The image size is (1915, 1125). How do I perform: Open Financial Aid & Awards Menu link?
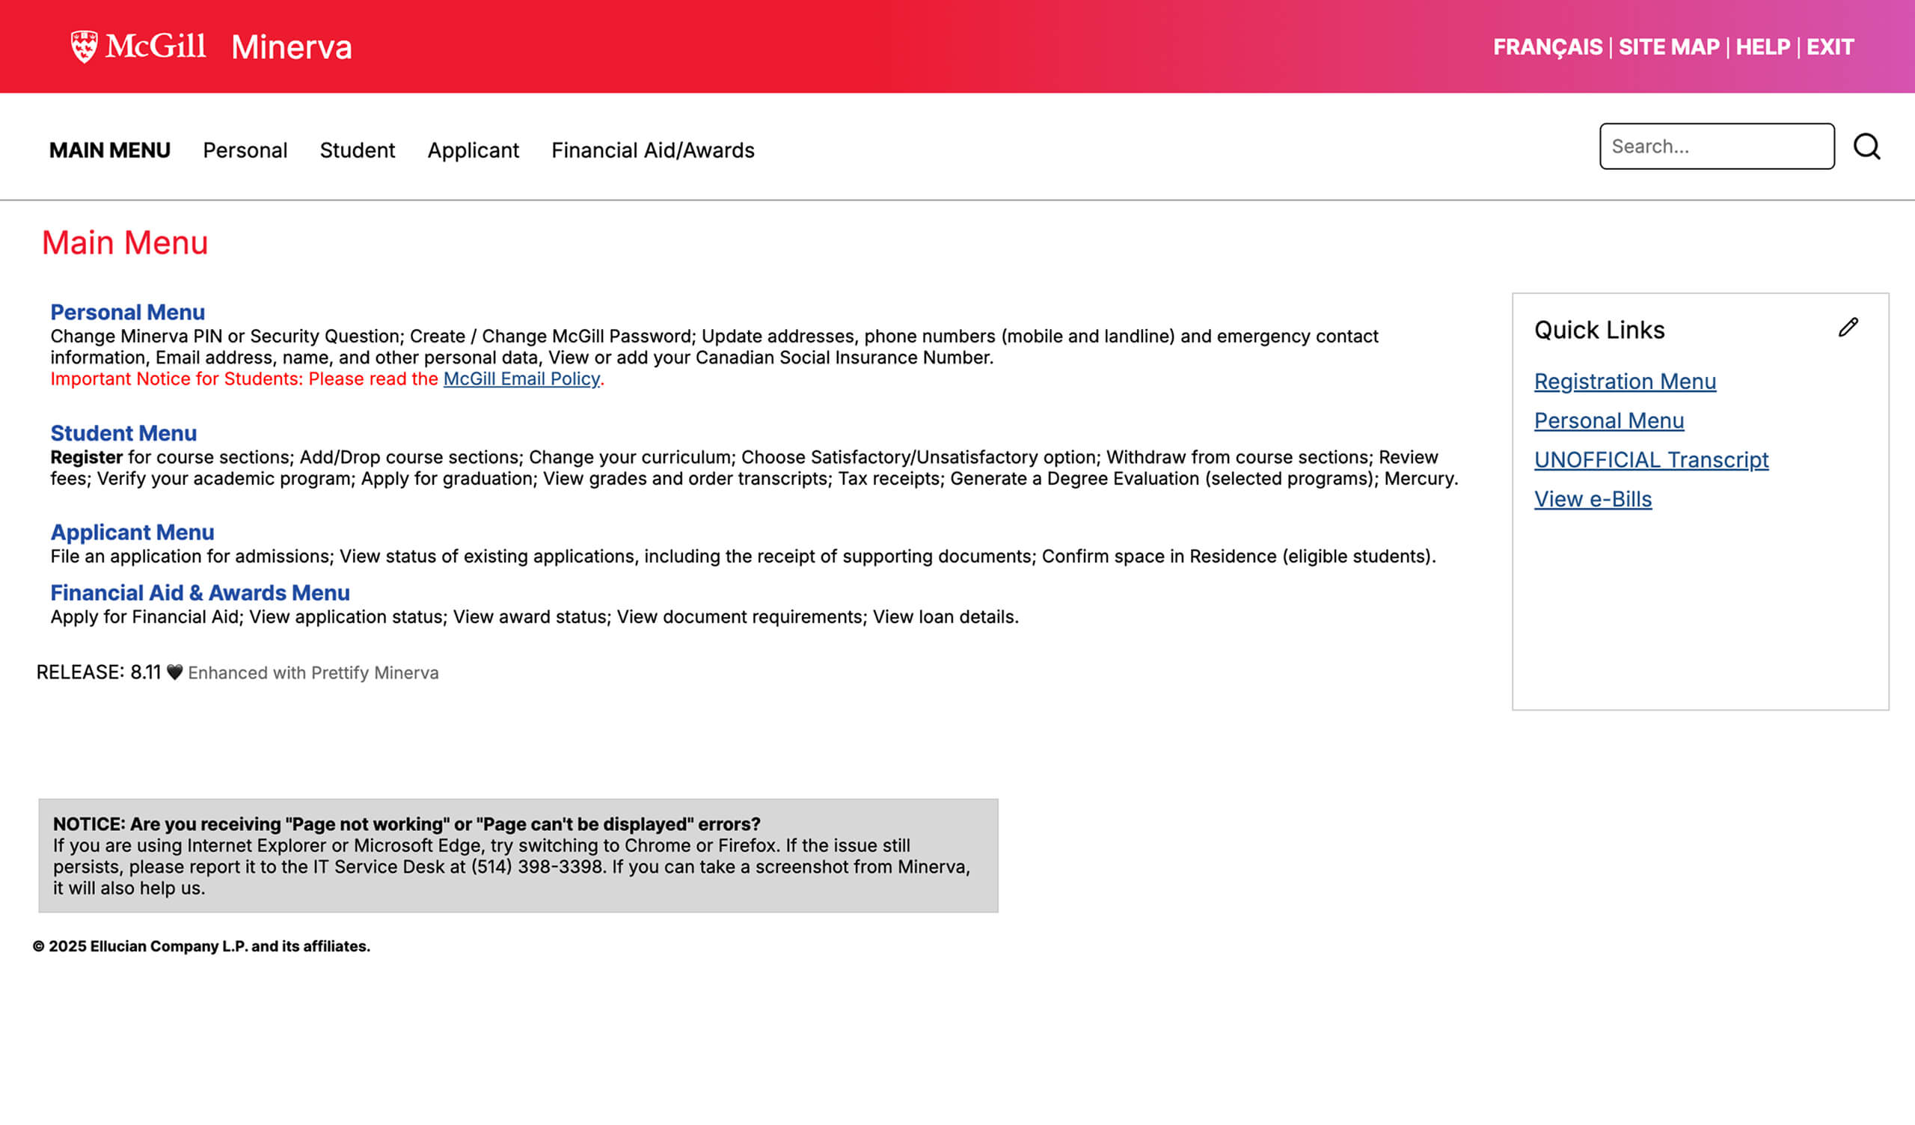point(200,593)
